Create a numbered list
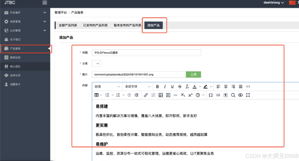Screen dimensions: 299x161 pos(118,95)
